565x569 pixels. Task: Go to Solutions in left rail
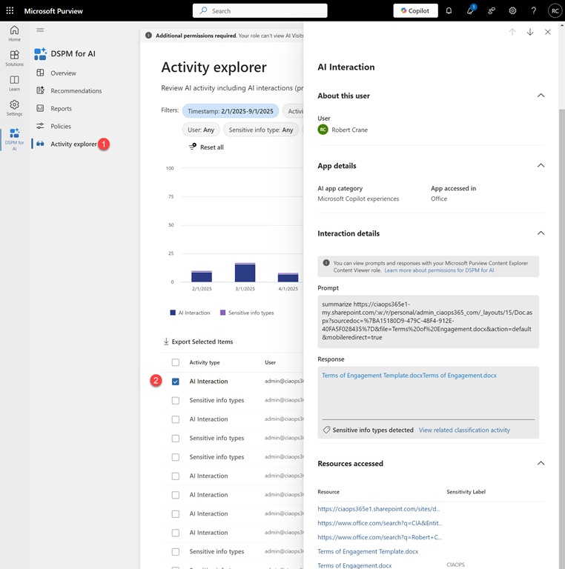coord(14,59)
